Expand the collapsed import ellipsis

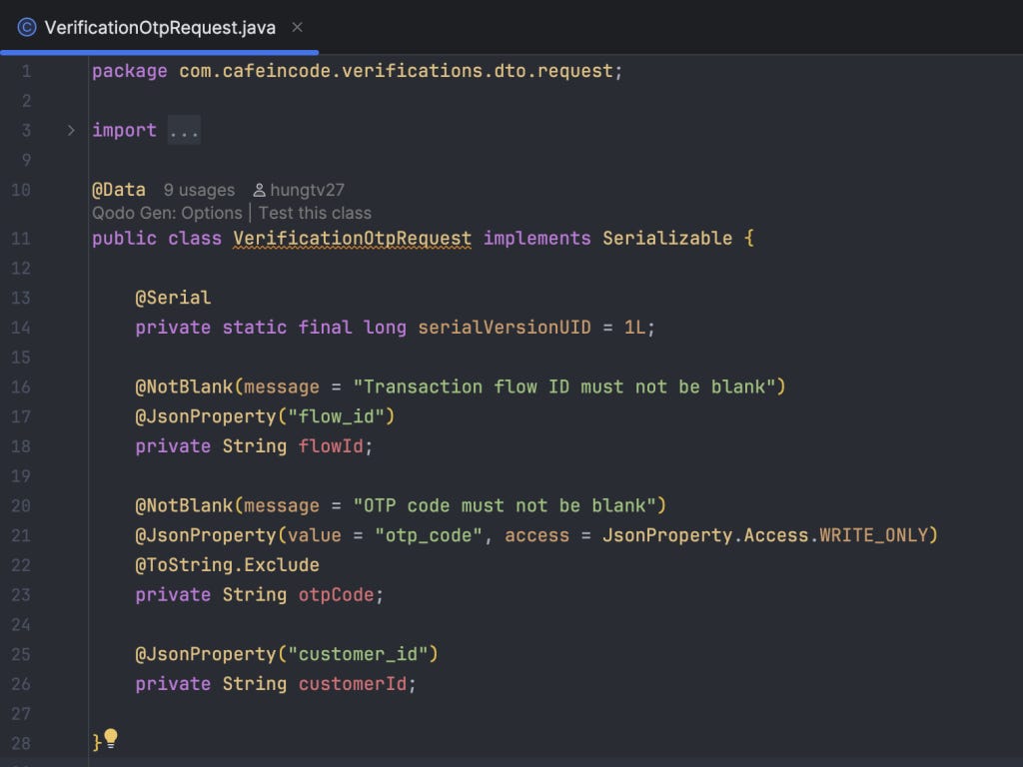(x=184, y=131)
